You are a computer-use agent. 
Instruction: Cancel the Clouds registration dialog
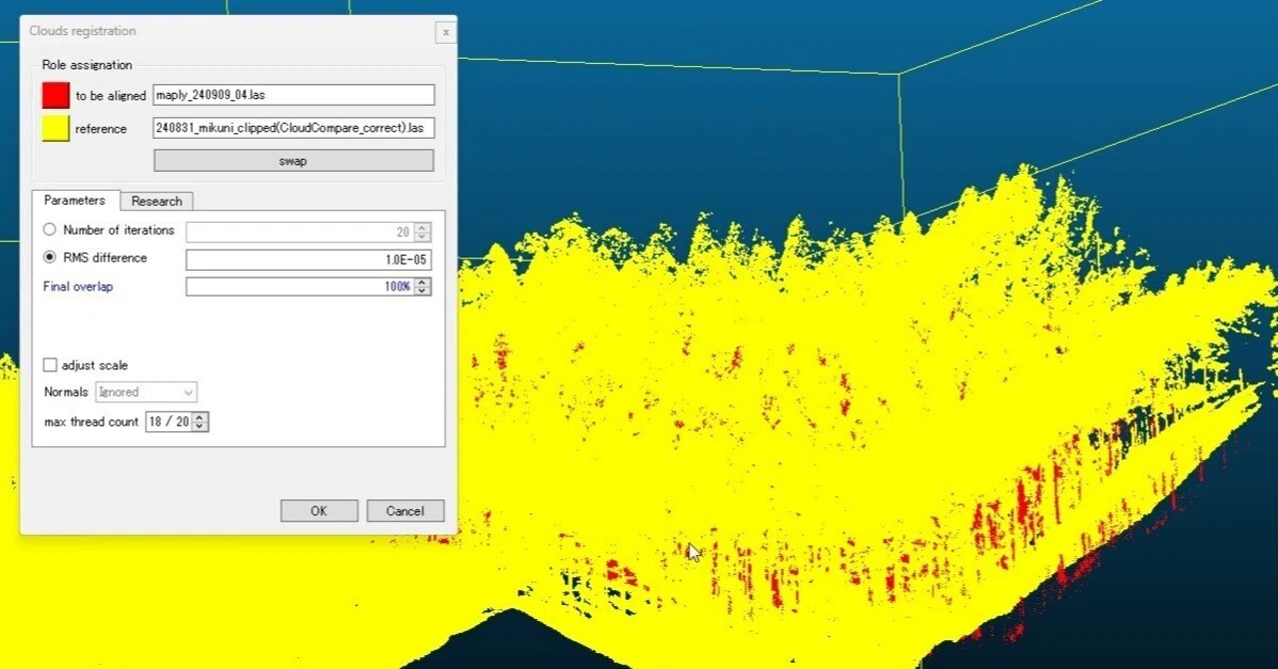coord(405,510)
